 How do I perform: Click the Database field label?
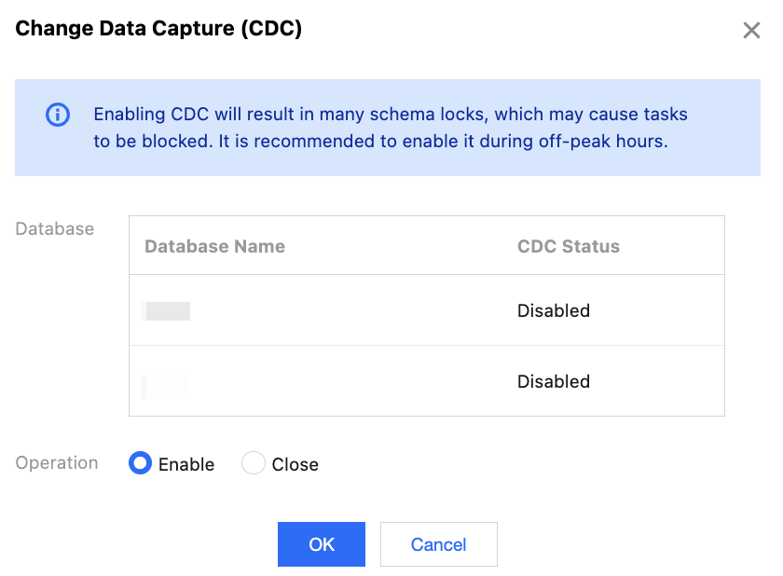point(55,228)
